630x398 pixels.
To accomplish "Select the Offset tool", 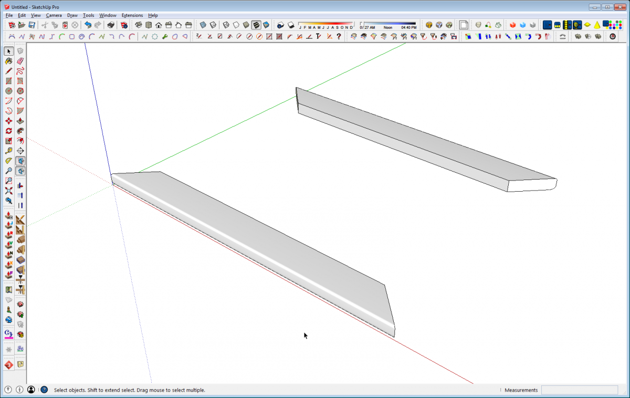I will point(20,141).
